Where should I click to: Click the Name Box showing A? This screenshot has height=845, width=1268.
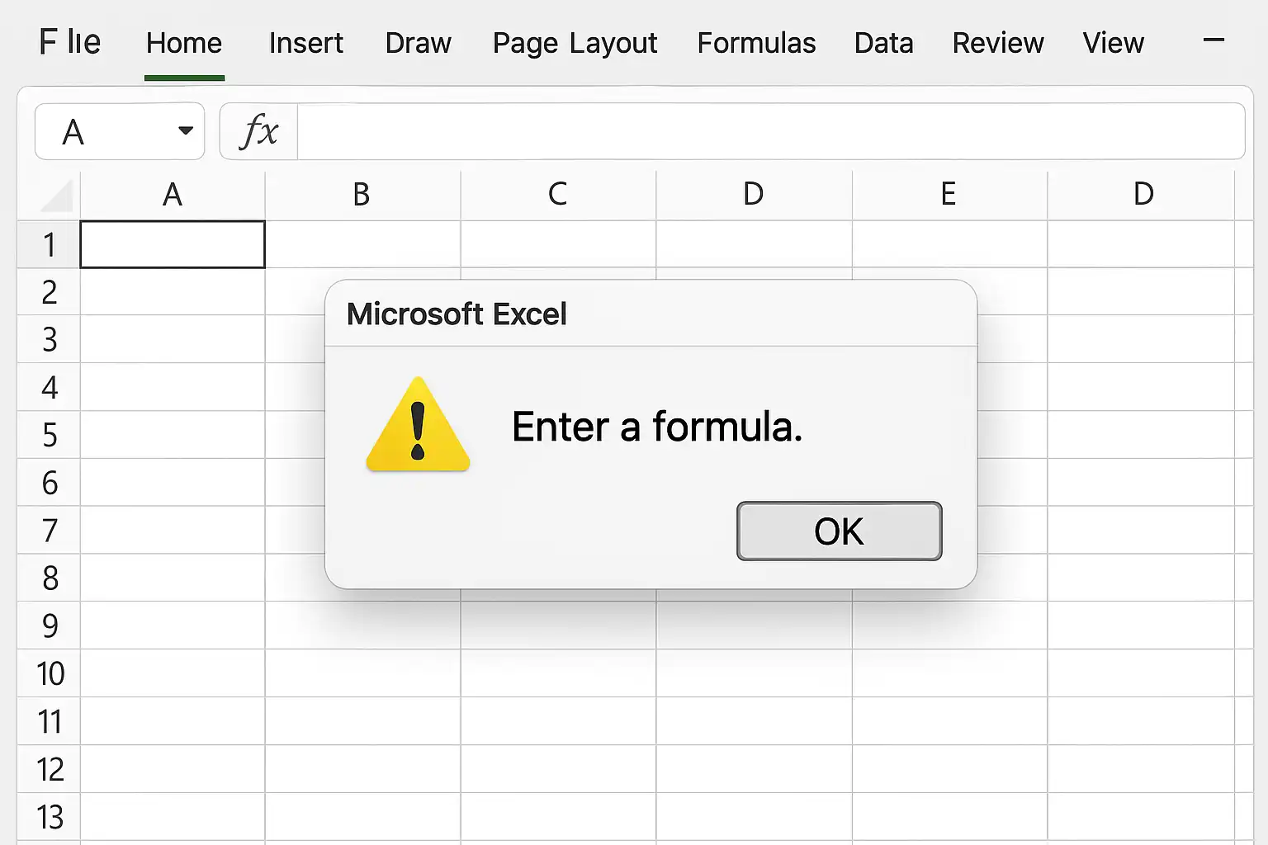pos(103,132)
